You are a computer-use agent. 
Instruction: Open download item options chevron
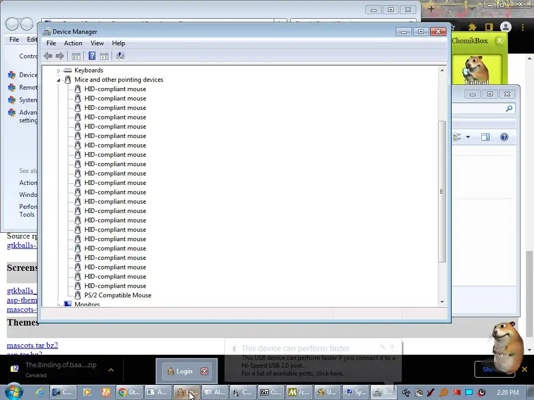111,370
